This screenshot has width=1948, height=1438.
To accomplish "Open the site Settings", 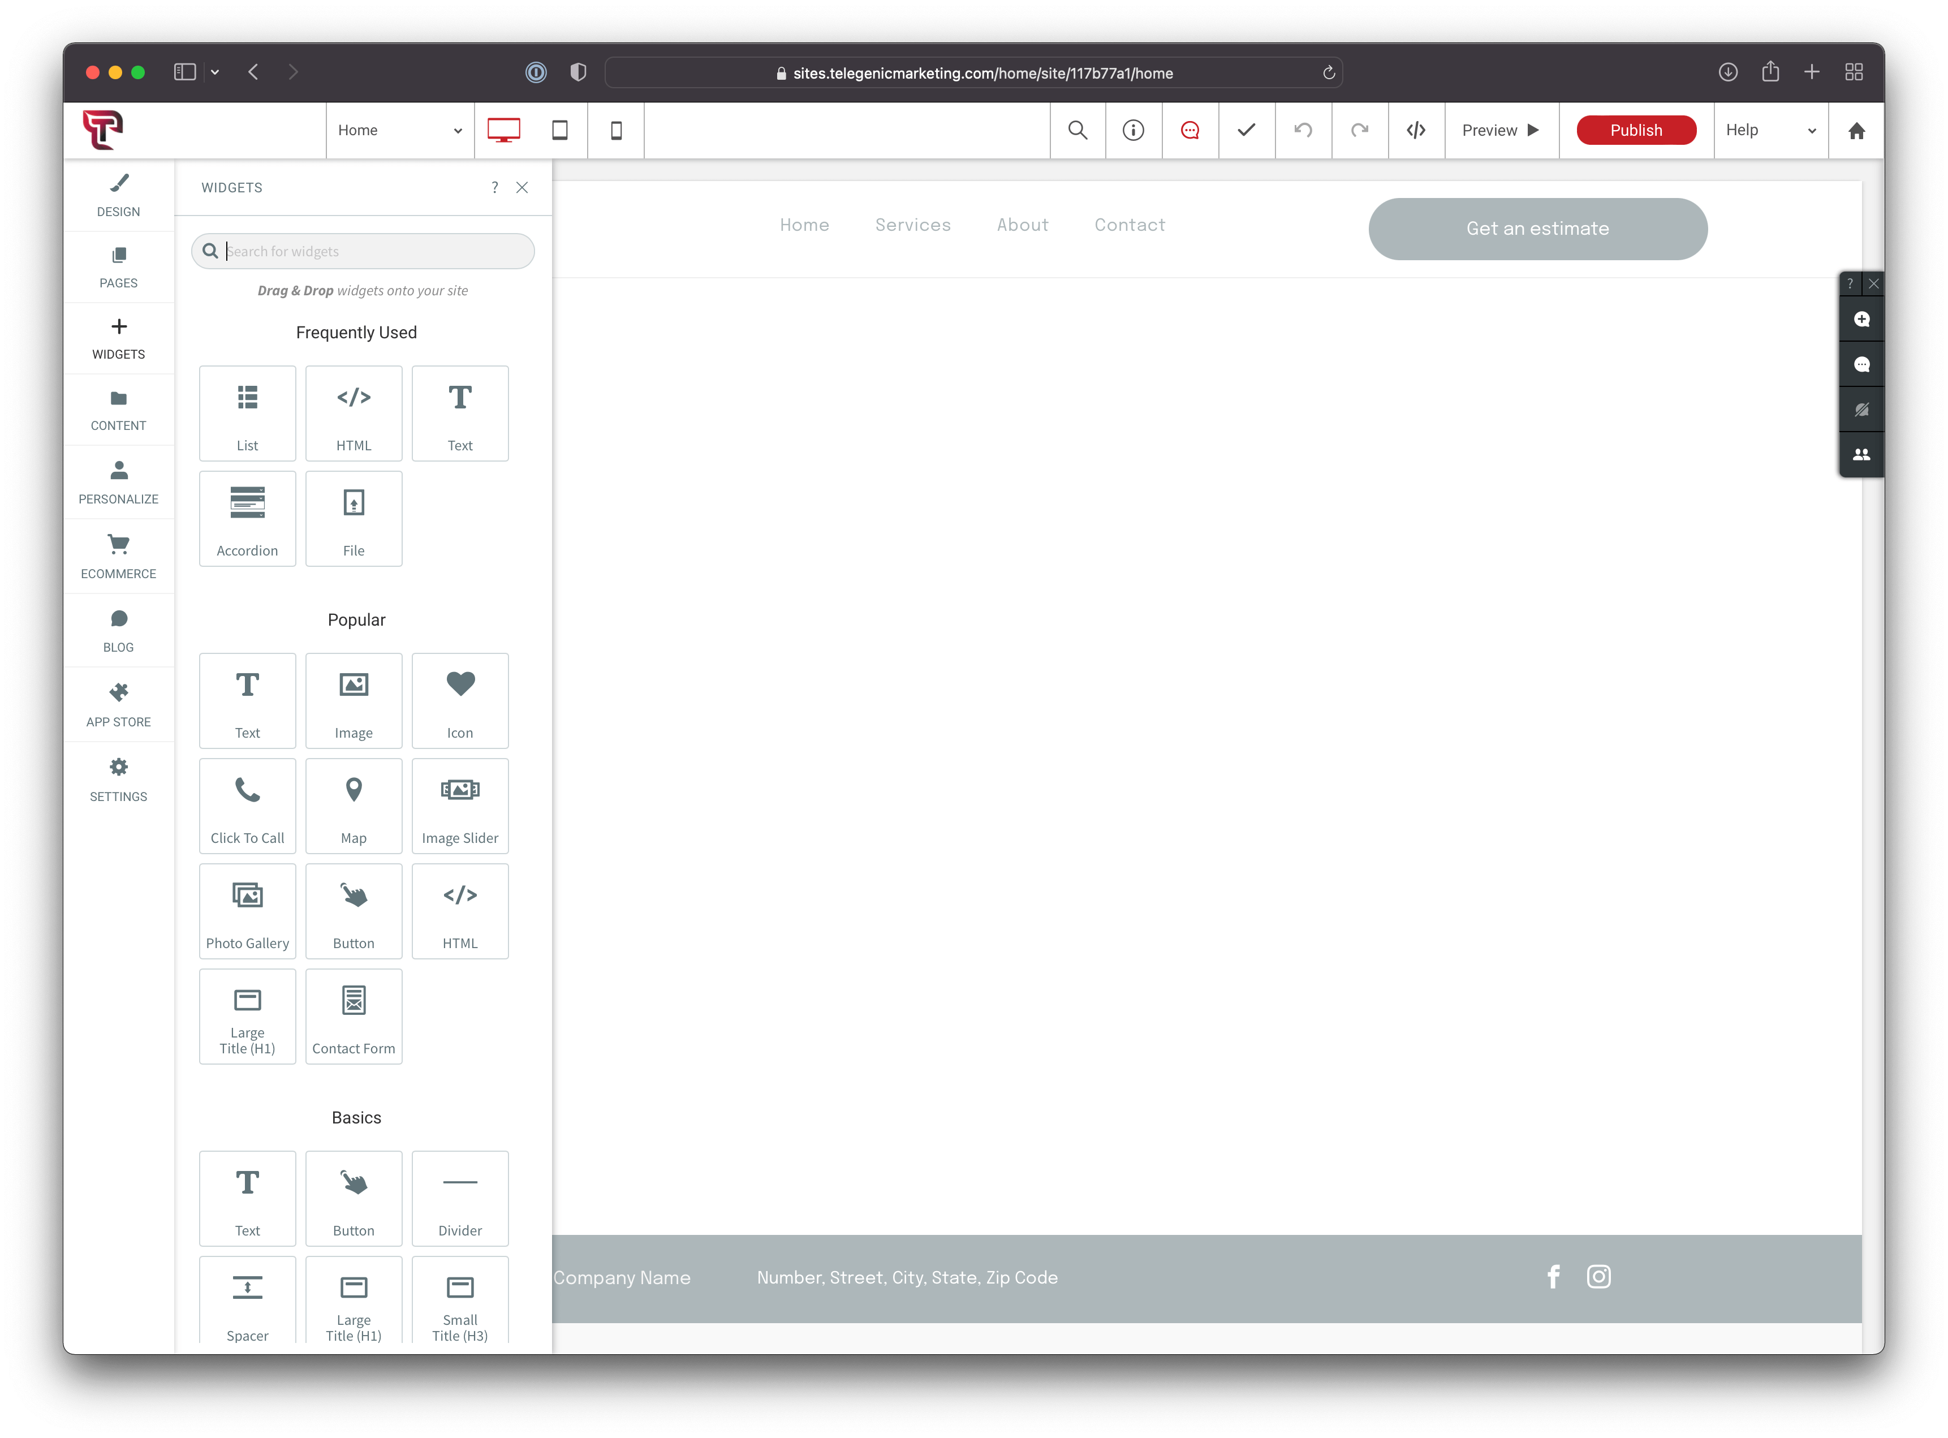I will [118, 780].
